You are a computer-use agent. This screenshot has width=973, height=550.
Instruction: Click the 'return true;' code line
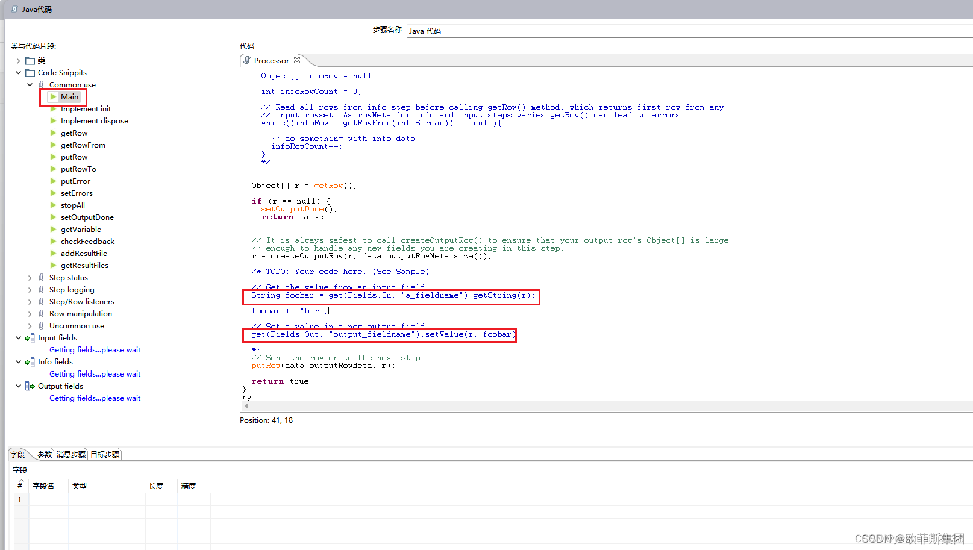coord(282,381)
